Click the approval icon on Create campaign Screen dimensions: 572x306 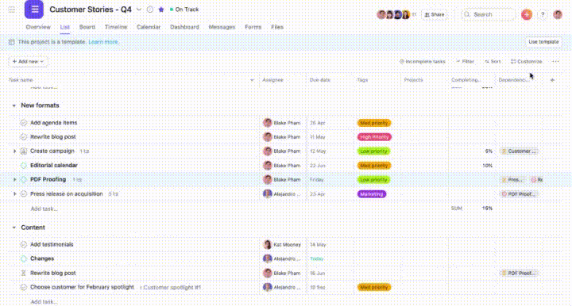[23, 151]
